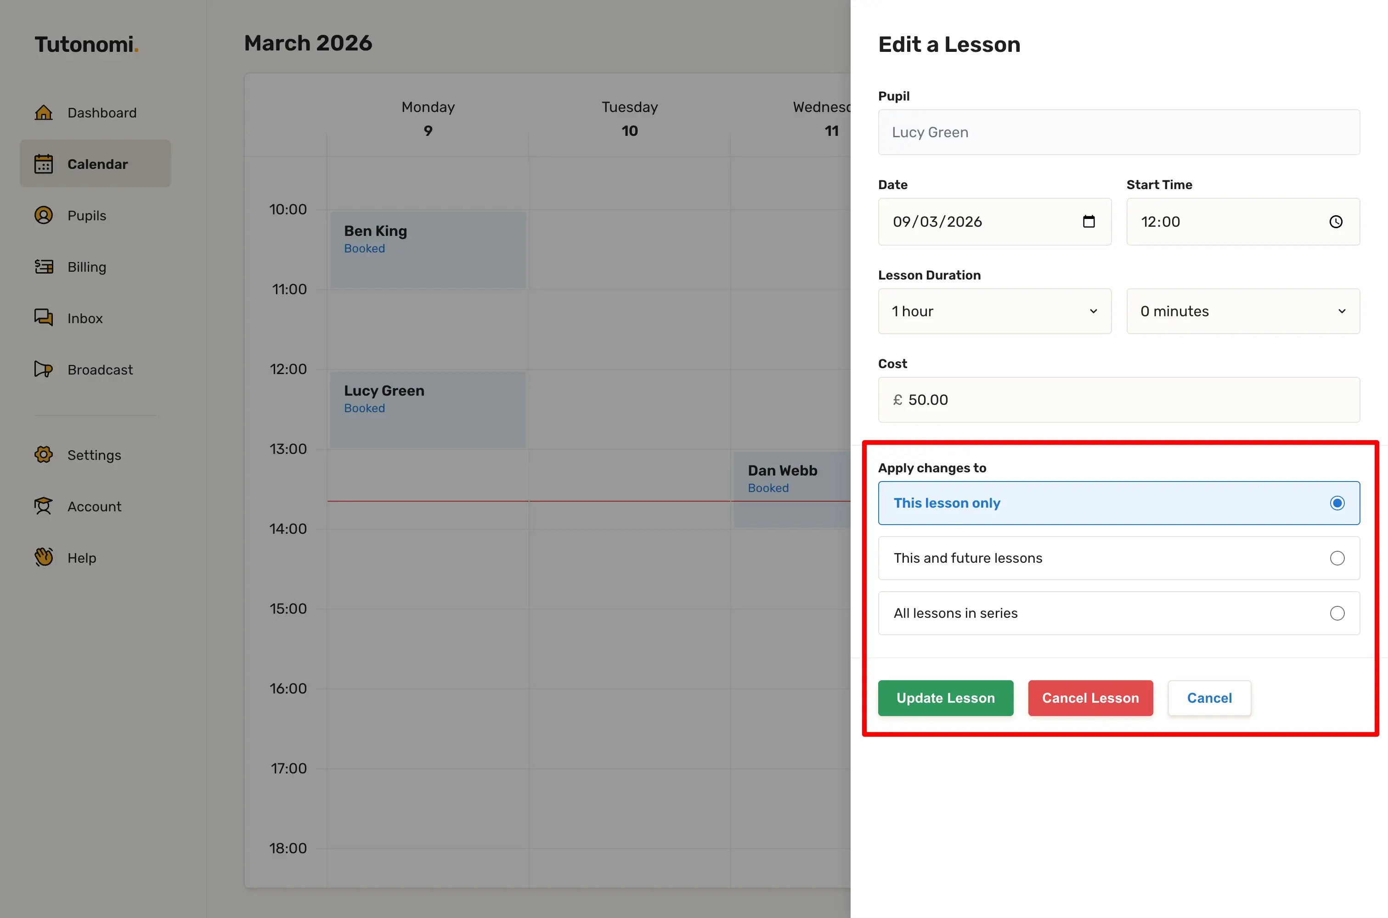Click the Billing icon in sidebar
Image resolution: width=1388 pixels, height=918 pixels.
pyautogui.click(x=43, y=267)
